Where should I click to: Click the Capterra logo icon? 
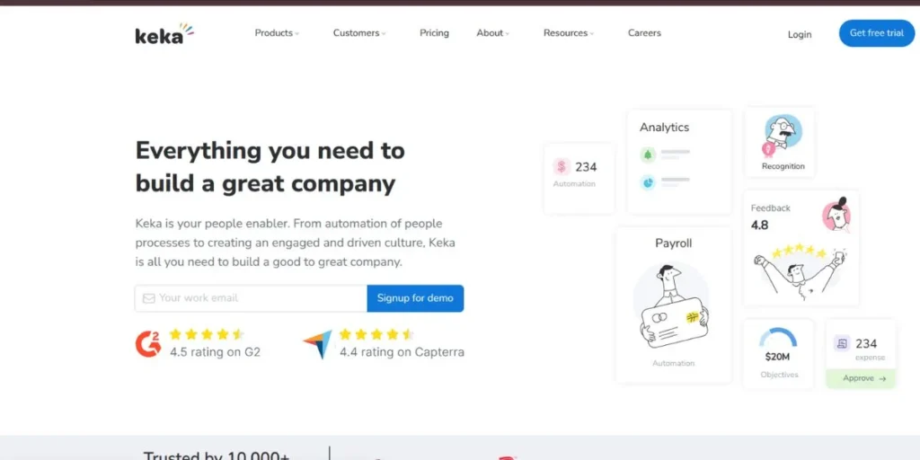tap(317, 344)
